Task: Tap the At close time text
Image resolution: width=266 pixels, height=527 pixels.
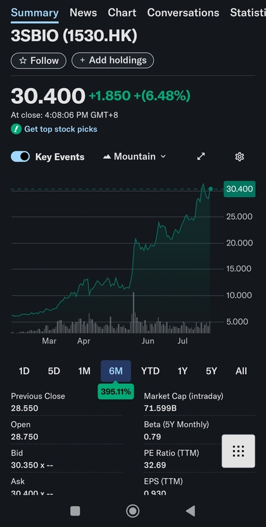Action: (x=65, y=115)
